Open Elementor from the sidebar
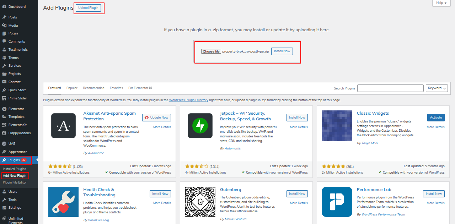 click(x=16, y=109)
